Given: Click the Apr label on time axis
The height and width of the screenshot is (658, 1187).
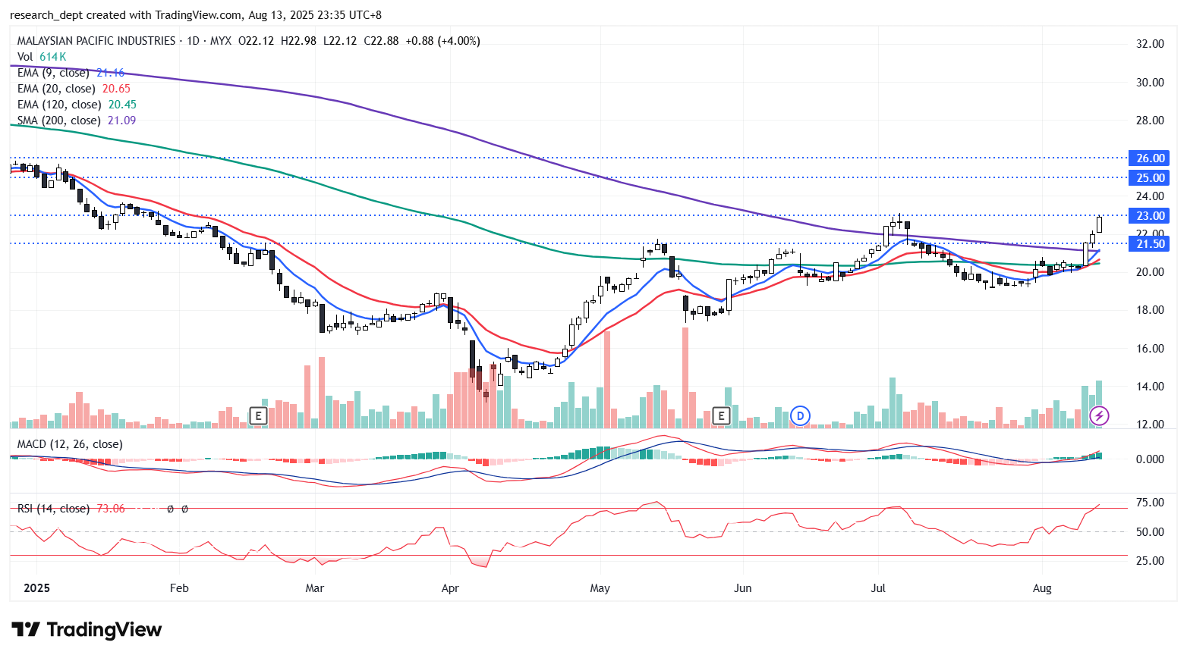Looking at the screenshot, I should [x=450, y=588].
